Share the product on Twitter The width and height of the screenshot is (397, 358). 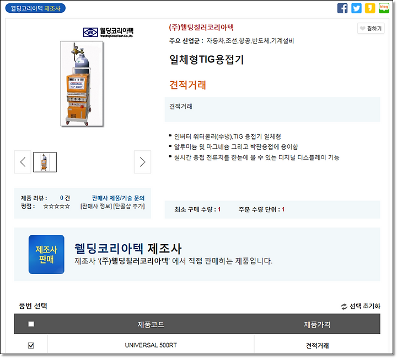356,8
